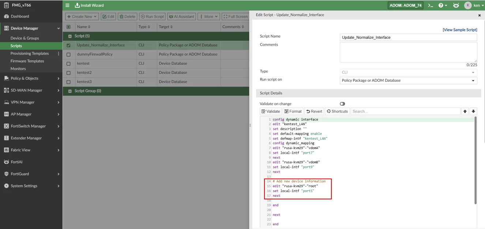The width and height of the screenshot is (485, 229).
Task: Check the kentest row checkbox
Action: click(68, 64)
